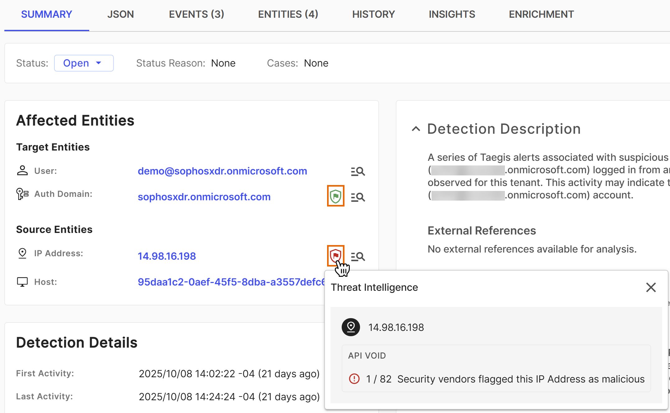The width and height of the screenshot is (670, 413).
Task: Click the Status Reason None value
Action: pos(223,63)
